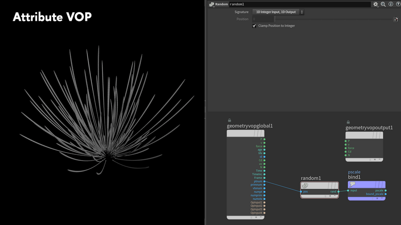Viewport: 401px width, 225px height.
Task: Click the lock icon above geometryvopoutput1
Action: [x=348, y=122]
